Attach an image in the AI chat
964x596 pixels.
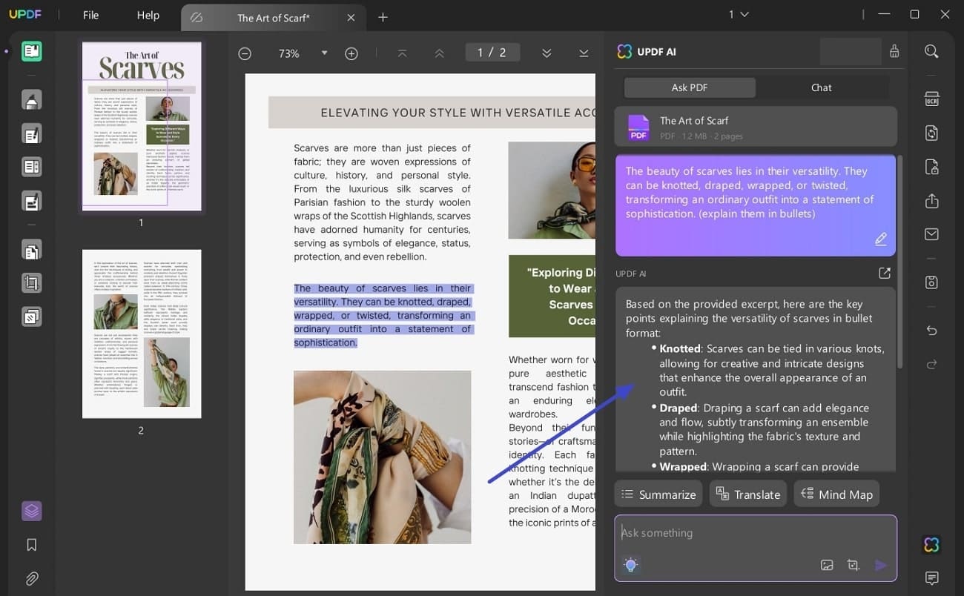point(827,565)
